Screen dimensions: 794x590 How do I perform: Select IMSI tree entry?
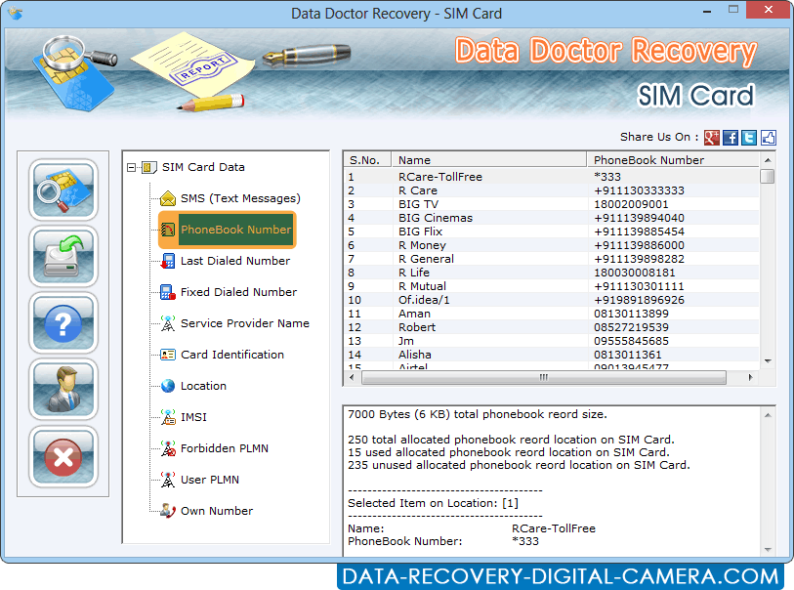[x=193, y=417]
